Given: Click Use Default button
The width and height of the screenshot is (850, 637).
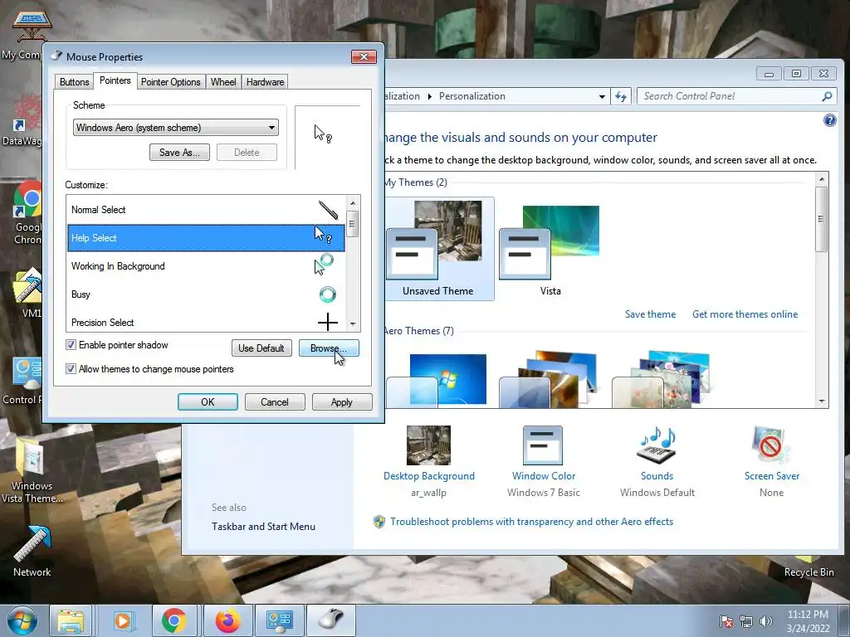Looking at the screenshot, I should [x=261, y=348].
